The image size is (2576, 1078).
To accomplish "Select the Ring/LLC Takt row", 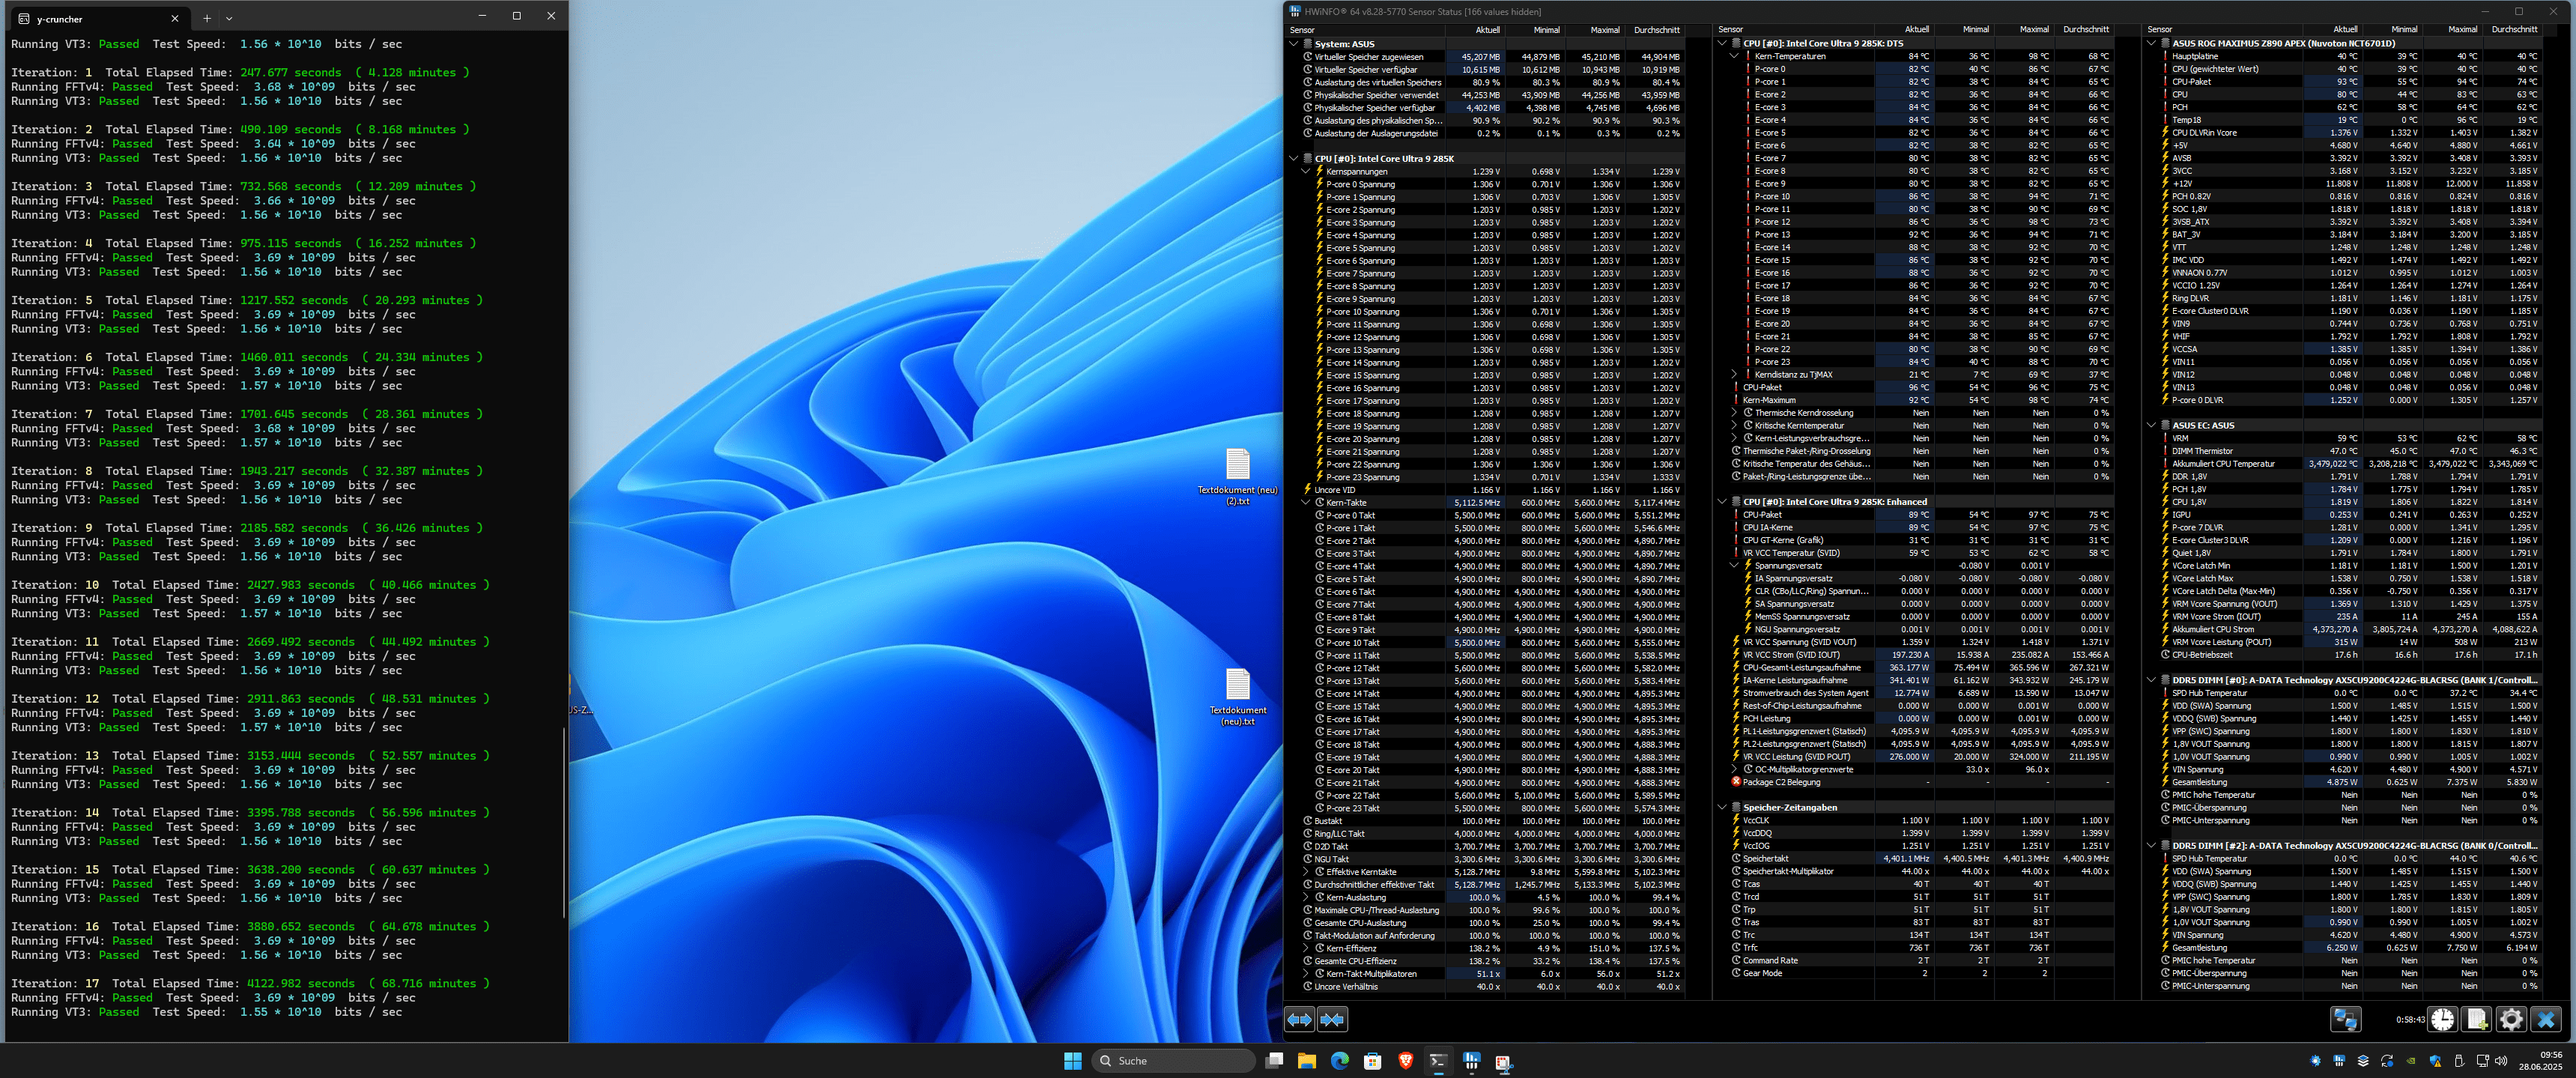I will (x=1493, y=833).
